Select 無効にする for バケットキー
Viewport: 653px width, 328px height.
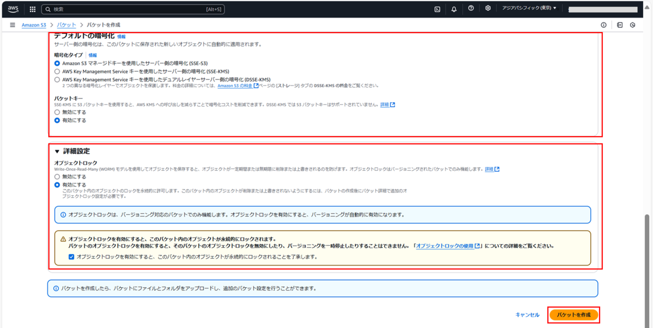tap(57, 112)
